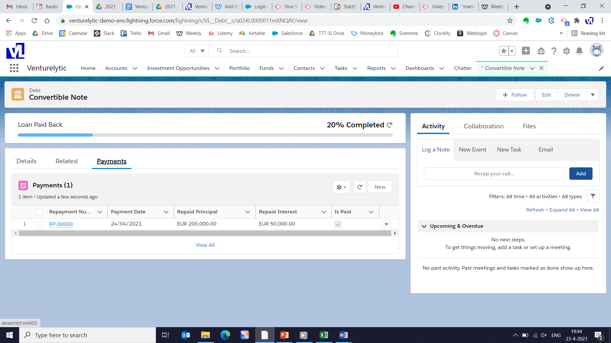Open the RP-00000 row actions dropdown
The width and height of the screenshot is (611, 343).
coord(386,224)
